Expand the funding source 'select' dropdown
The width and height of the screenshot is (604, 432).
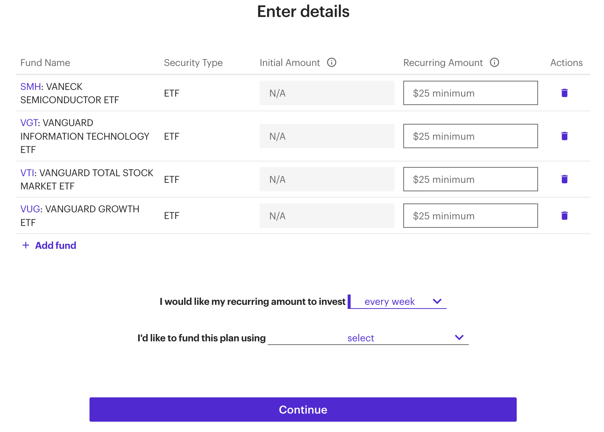tap(368, 338)
